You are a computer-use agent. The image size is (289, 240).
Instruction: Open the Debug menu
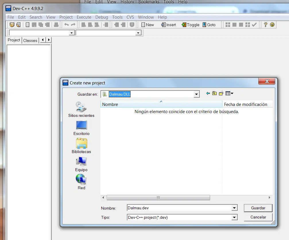[102, 17]
